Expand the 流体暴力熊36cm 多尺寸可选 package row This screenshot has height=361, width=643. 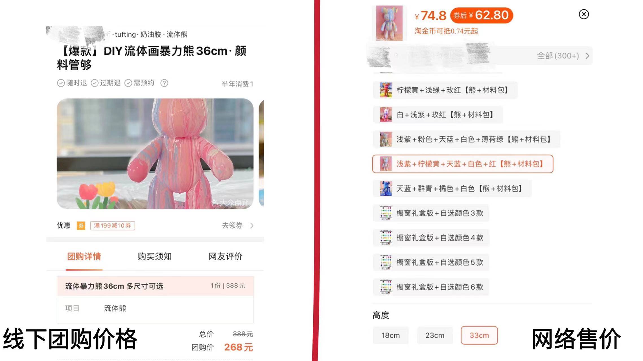point(155,286)
